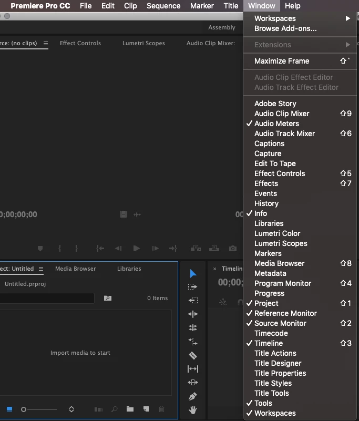
Task: Export frame with the camera icon
Action: (233, 249)
